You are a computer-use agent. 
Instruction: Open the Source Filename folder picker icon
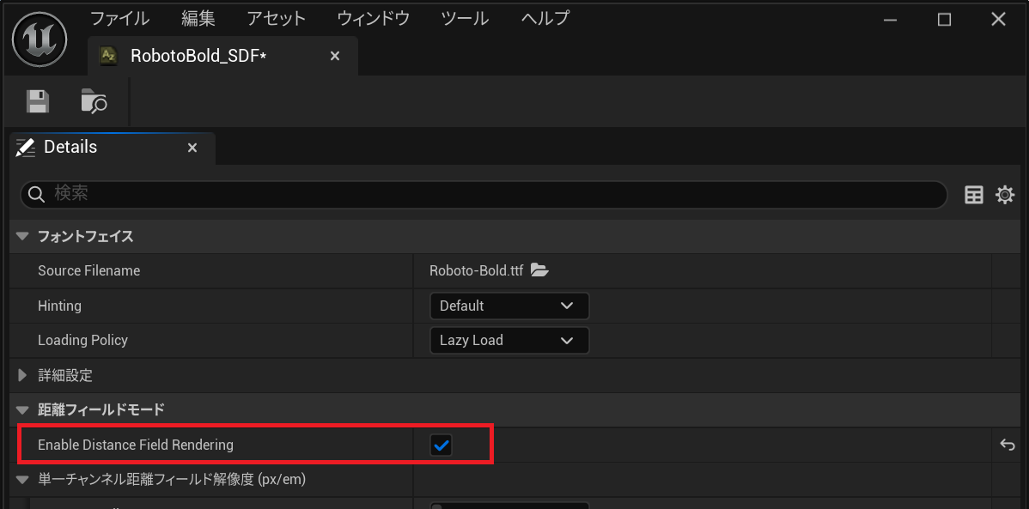point(539,270)
